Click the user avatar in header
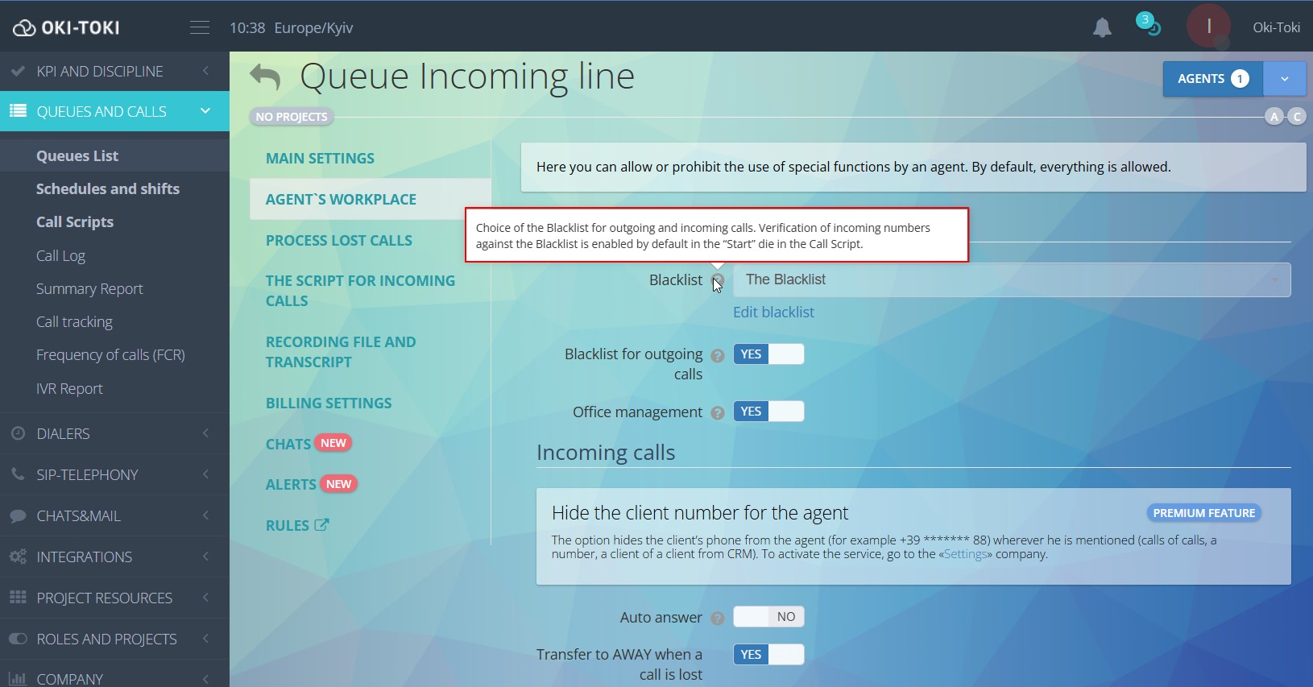The height and width of the screenshot is (687, 1313). tap(1207, 27)
